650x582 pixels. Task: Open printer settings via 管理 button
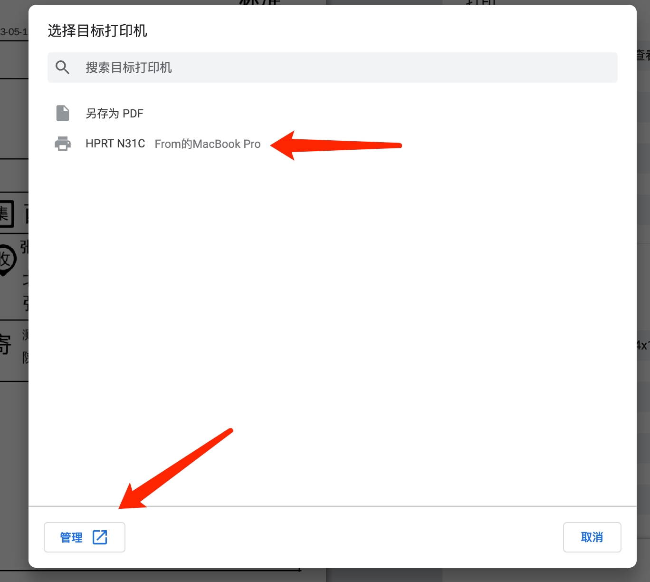tap(85, 537)
